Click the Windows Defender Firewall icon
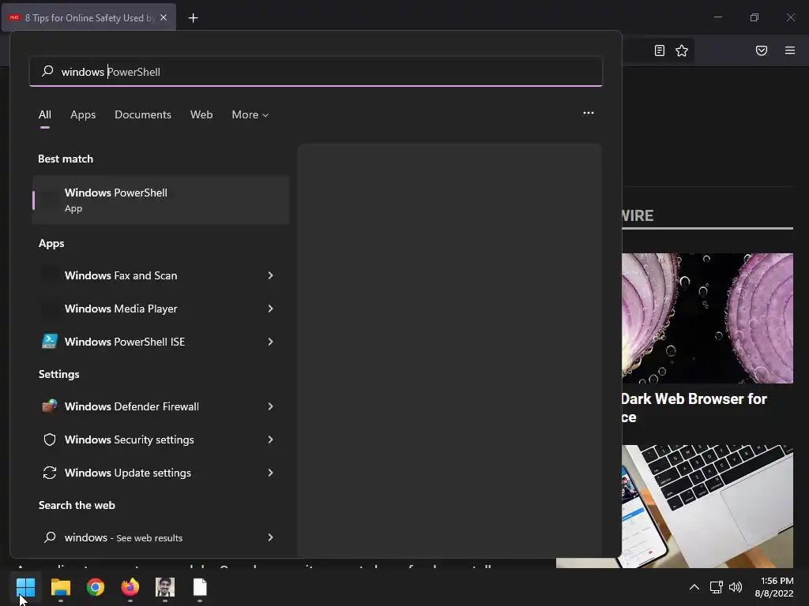The width and height of the screenshot is (809, 606). pyautogui.click(x=50, y=406)
